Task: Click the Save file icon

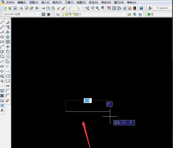Action: pyautogui.click(x=15, y=8)
